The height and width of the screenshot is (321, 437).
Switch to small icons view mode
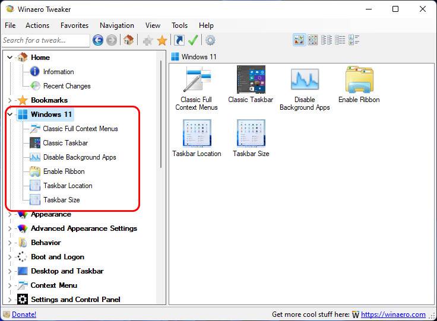click(x=313, y=40)
